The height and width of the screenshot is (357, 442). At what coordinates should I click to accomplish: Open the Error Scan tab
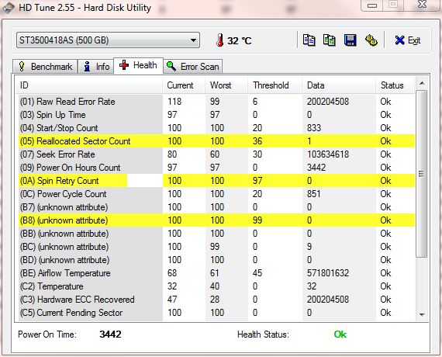click(193, 67)
